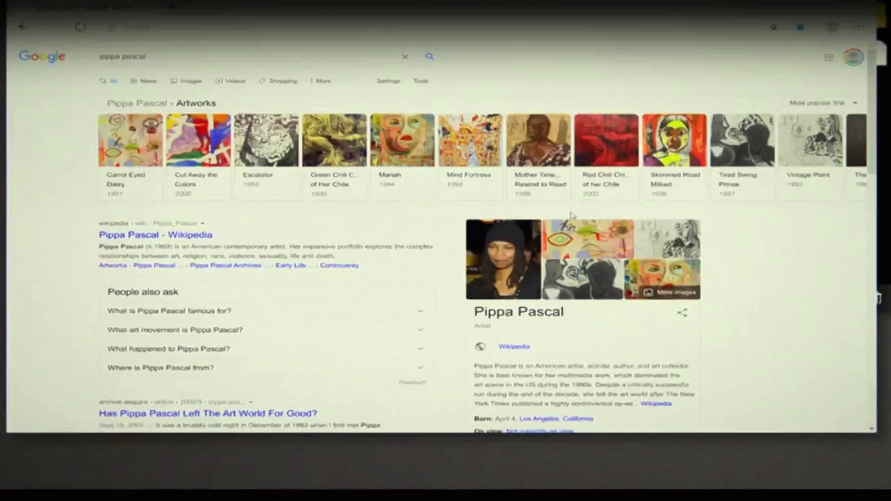891x501 pixels.
Task: Open 'Has Pippa Pascal Left The Art World' article
Action: (x=207, y=413)
